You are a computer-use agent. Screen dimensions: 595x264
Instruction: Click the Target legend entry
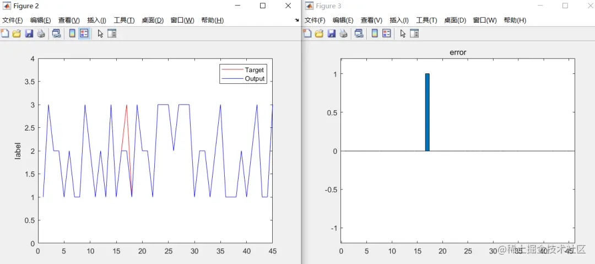(x=243, y=70)
